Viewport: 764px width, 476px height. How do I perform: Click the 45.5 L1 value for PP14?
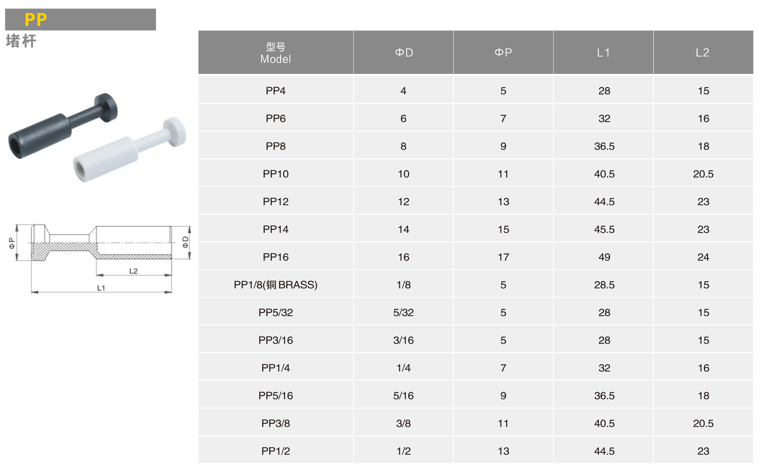pos(604,229)
